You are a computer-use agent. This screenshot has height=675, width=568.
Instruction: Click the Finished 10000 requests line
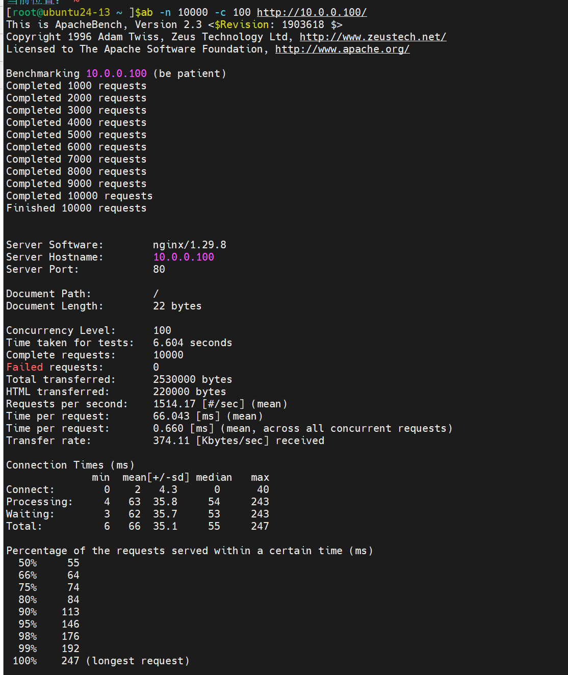pyautogui.click(x=76, y=208)
